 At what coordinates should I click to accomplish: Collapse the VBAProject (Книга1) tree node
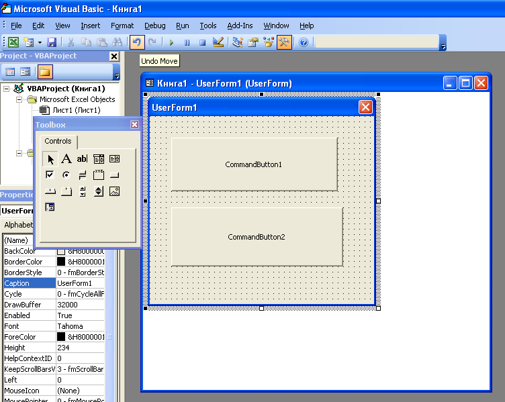6,89
